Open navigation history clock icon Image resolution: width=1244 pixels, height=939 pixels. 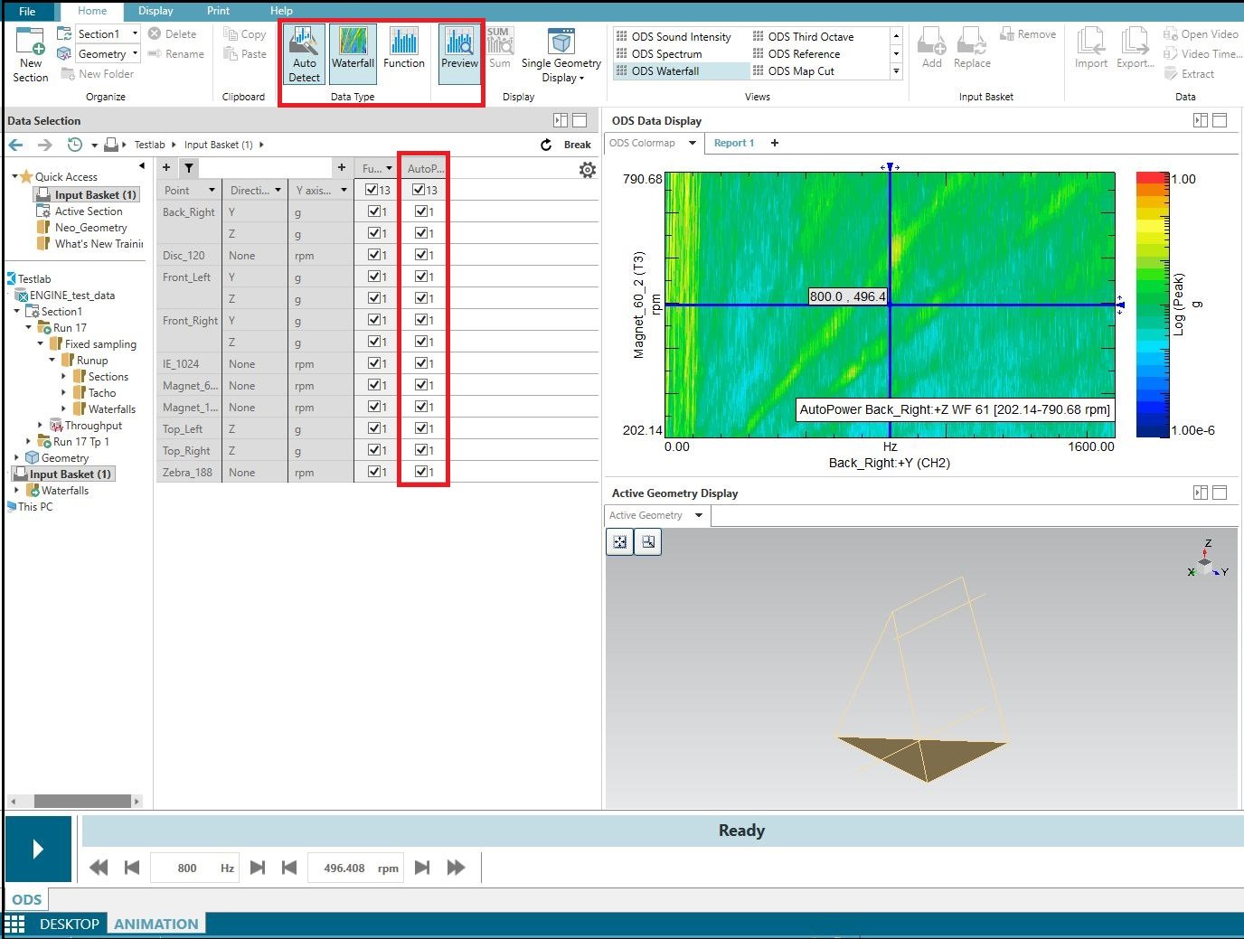(75, 145)
